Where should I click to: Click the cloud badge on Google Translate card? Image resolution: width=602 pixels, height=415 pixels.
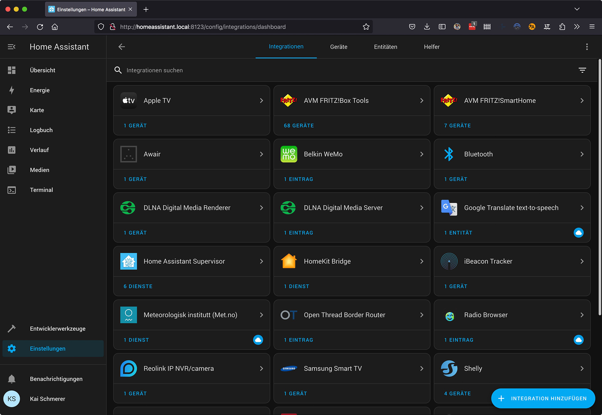[578, 233]
